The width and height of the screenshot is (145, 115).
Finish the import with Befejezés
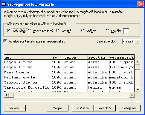coord(130,108)
